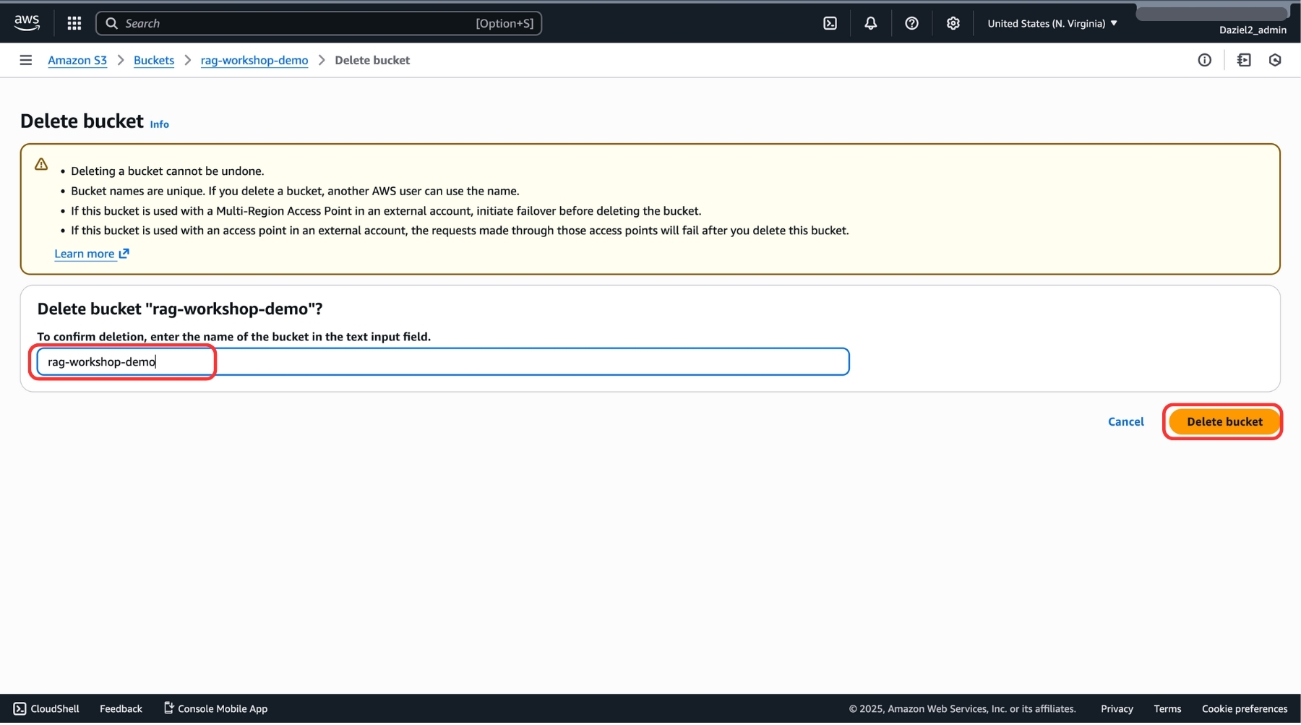Open the Daziel2_admin account menu

(1253, 30)
